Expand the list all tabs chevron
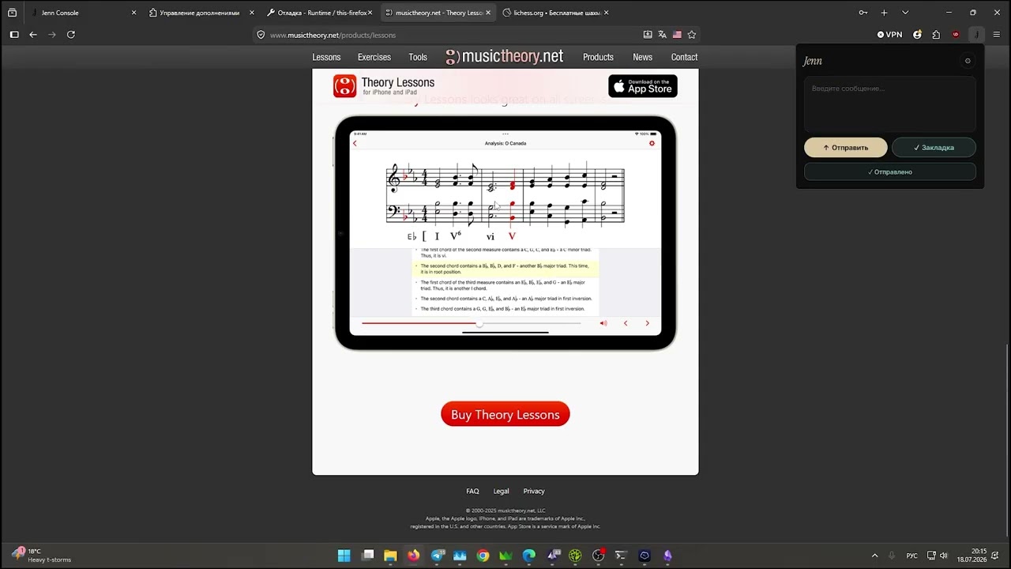 coord(905,13)
